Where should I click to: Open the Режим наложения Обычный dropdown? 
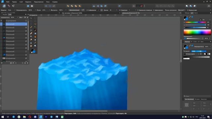click(x=182, y=10)
